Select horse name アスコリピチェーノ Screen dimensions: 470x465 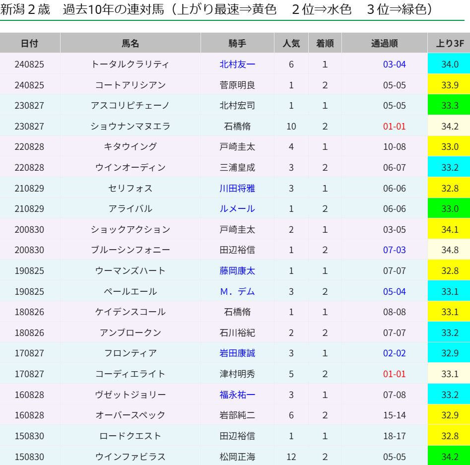click(x=131, y=106)
